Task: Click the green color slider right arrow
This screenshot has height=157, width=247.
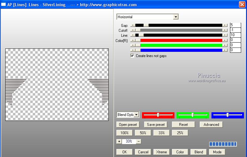Action: (225, 45)
